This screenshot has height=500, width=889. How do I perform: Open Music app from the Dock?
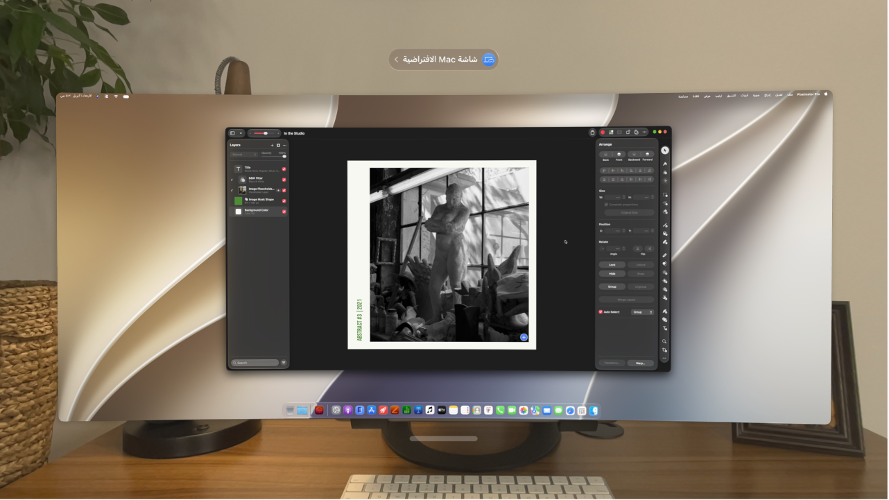429,410
